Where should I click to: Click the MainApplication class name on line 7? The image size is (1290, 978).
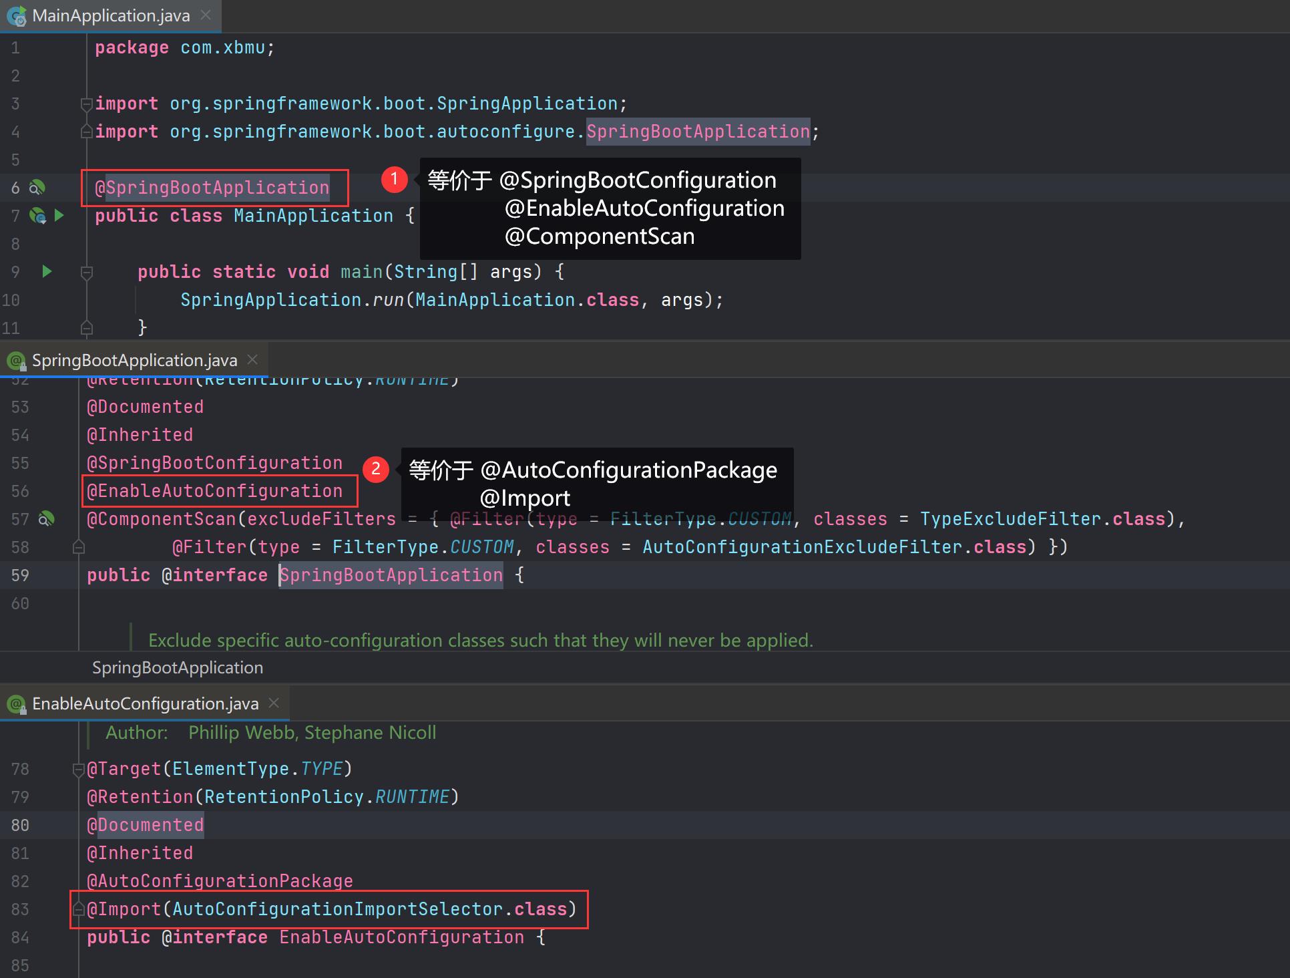[x=314, y=216]
